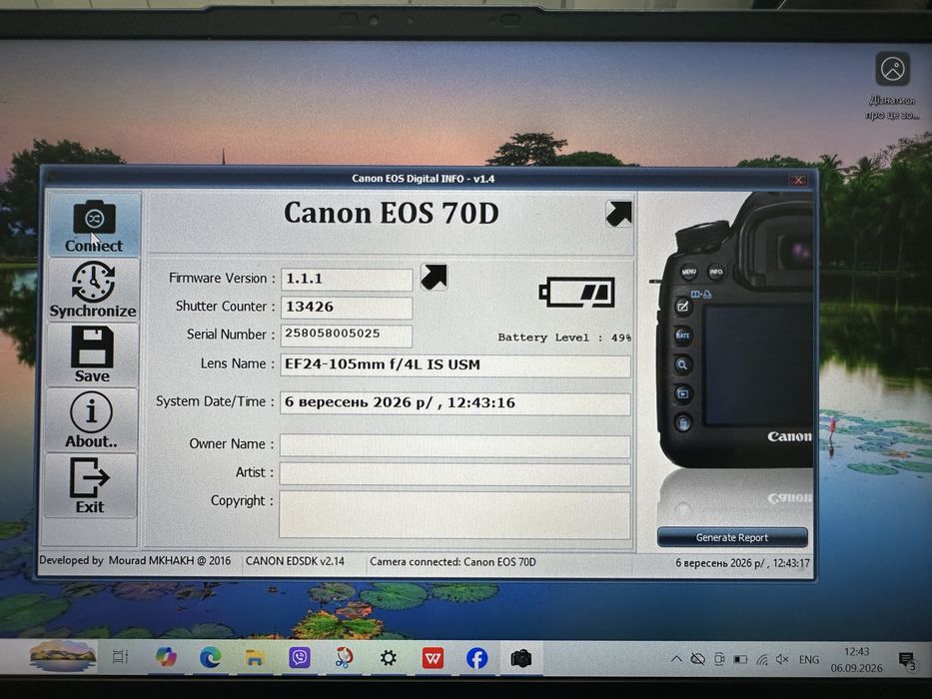Switch the ENG input language indicator

coord(809,660)
